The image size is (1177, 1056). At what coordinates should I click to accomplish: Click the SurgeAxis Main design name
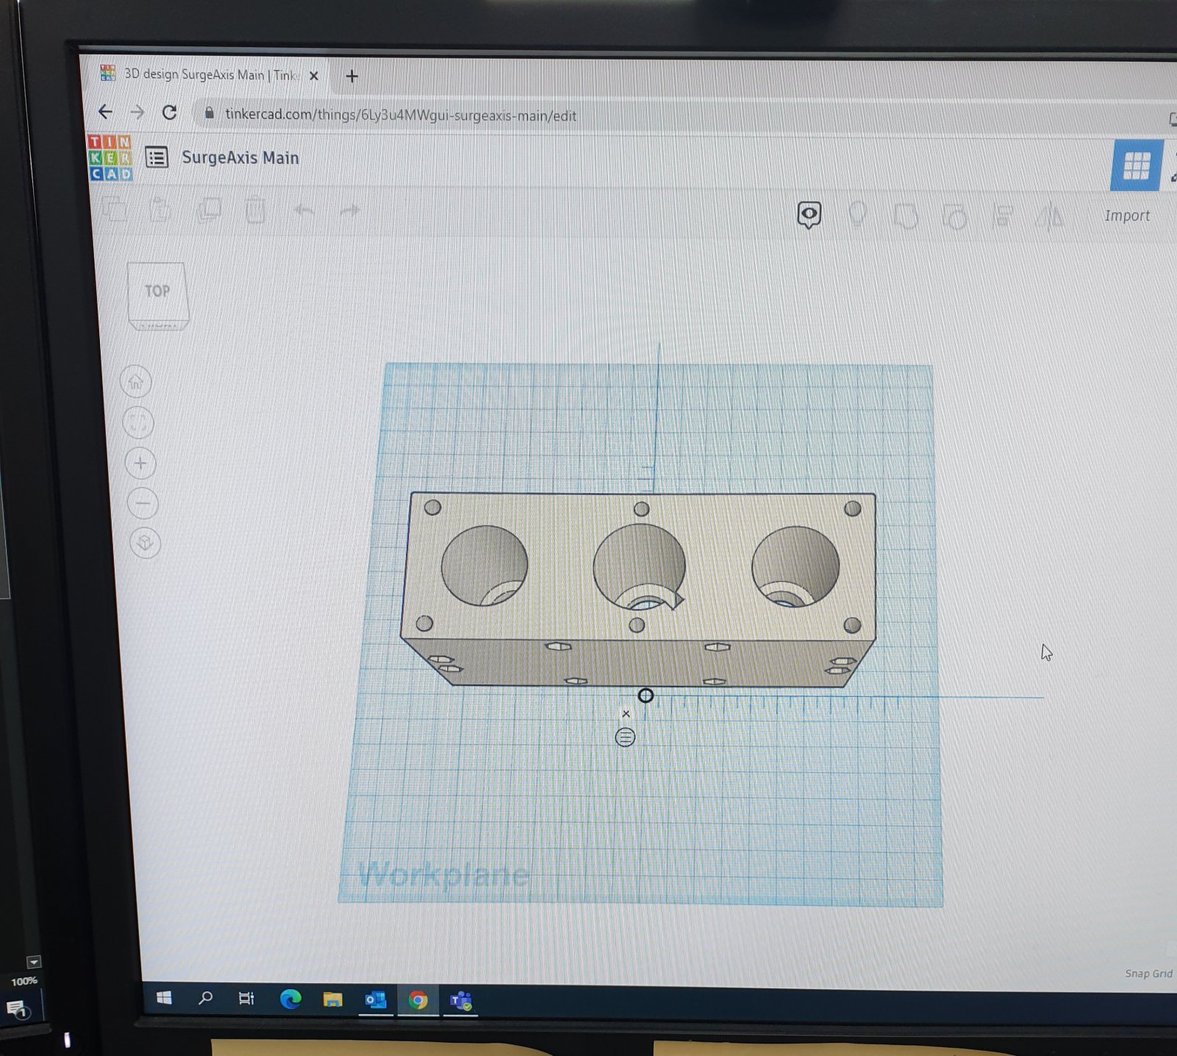pos(240,158)
